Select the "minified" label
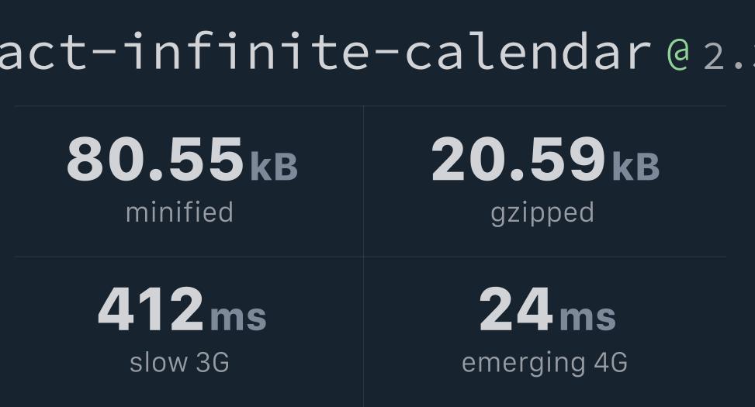 [x=179, y=212]
